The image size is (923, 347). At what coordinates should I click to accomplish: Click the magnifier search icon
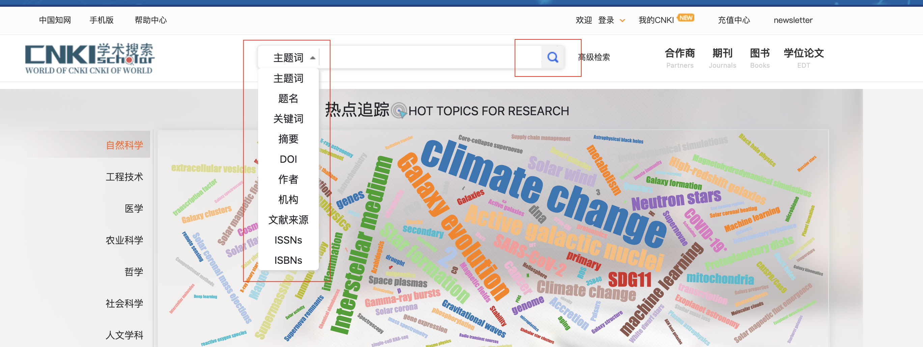pyautogui.click(x=553, y=57)
